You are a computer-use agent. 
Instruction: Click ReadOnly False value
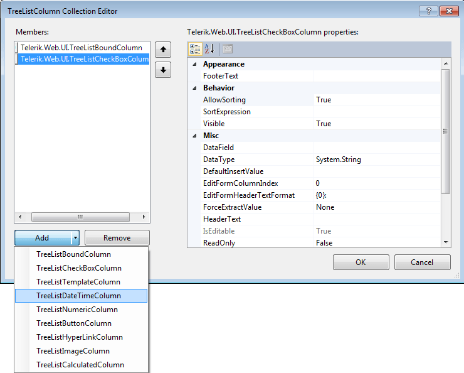pyautogui.click(x=377, y=243)
